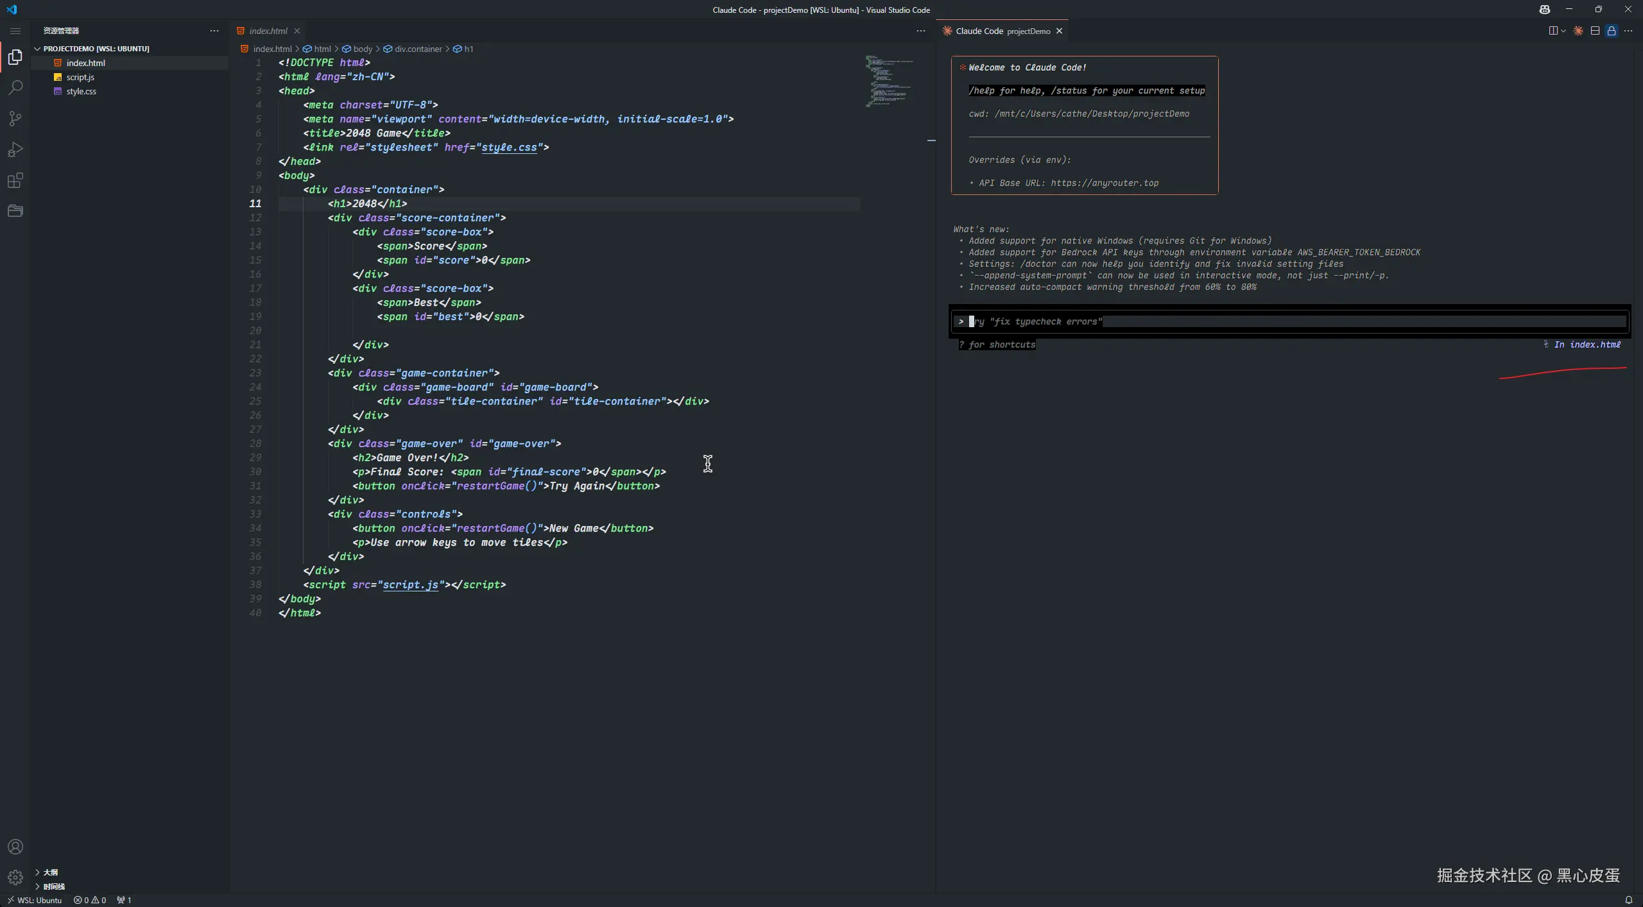Open the html breadcrumb dropdown
1643x907 pixels.
coord(317,49)
